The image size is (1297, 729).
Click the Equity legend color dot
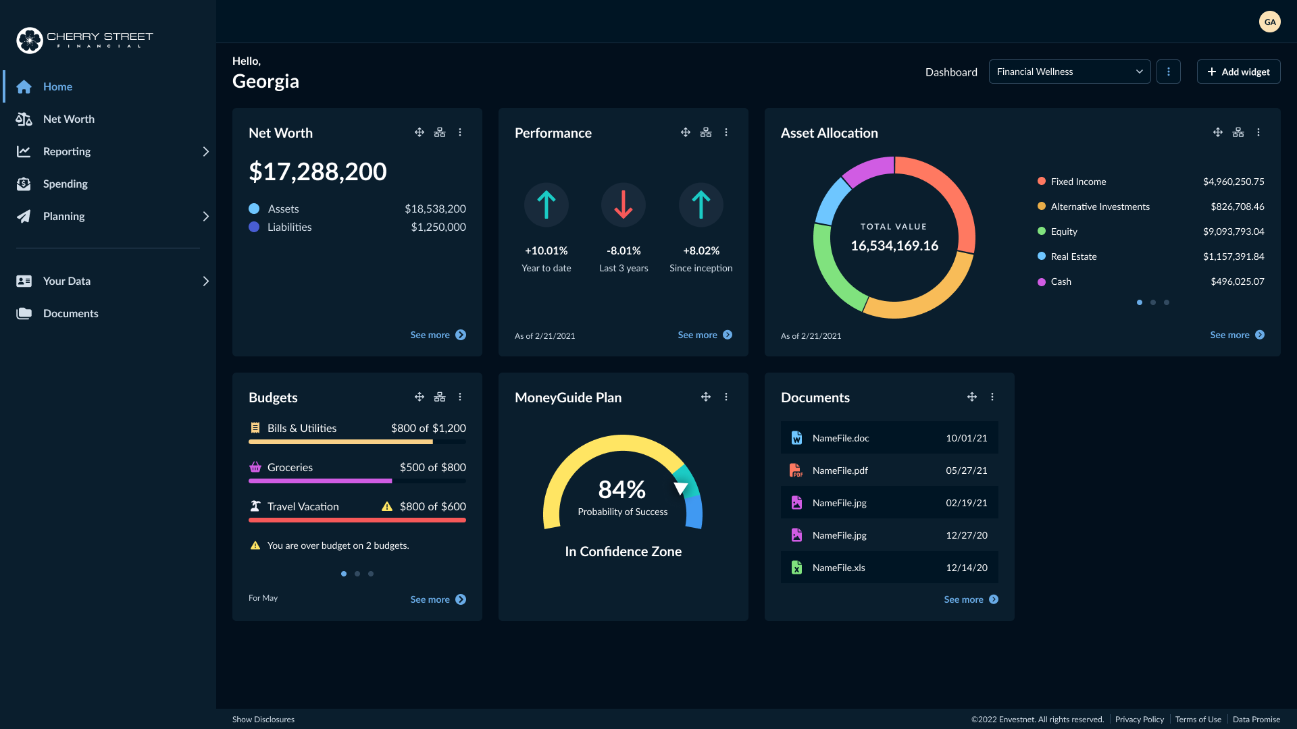[x=1042, y=232]
